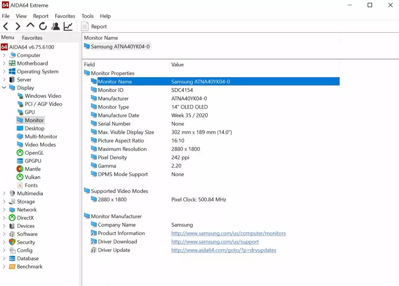Switch to the Favorites sidebar tab
The width and height of the screenshot is (399, 286).
tap(32, 38)
